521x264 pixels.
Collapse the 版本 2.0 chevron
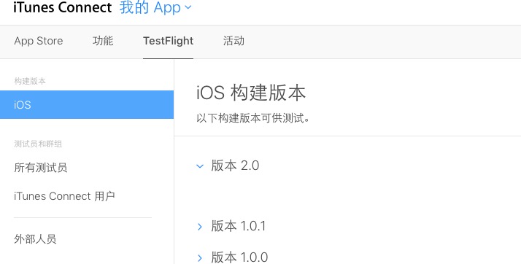click(x=200, y=166)
